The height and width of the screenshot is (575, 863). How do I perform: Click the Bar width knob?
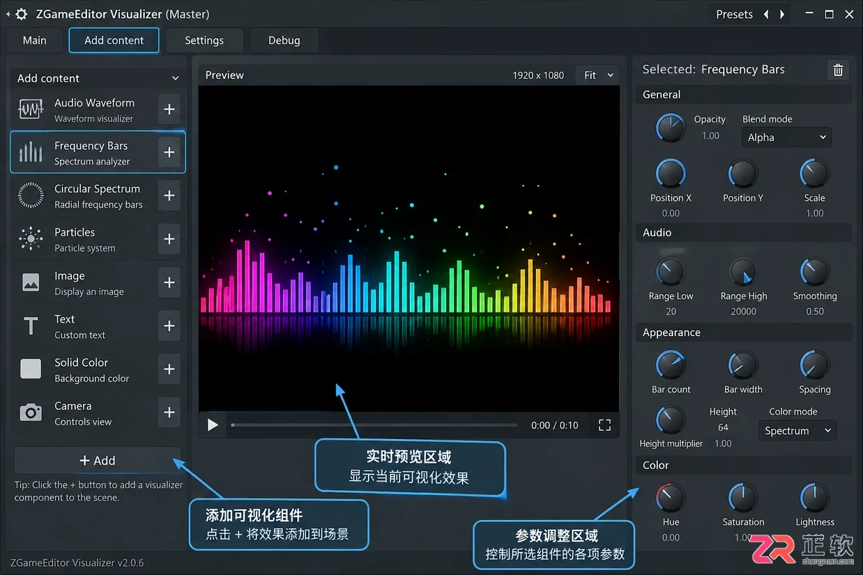(x=743, y=365)
